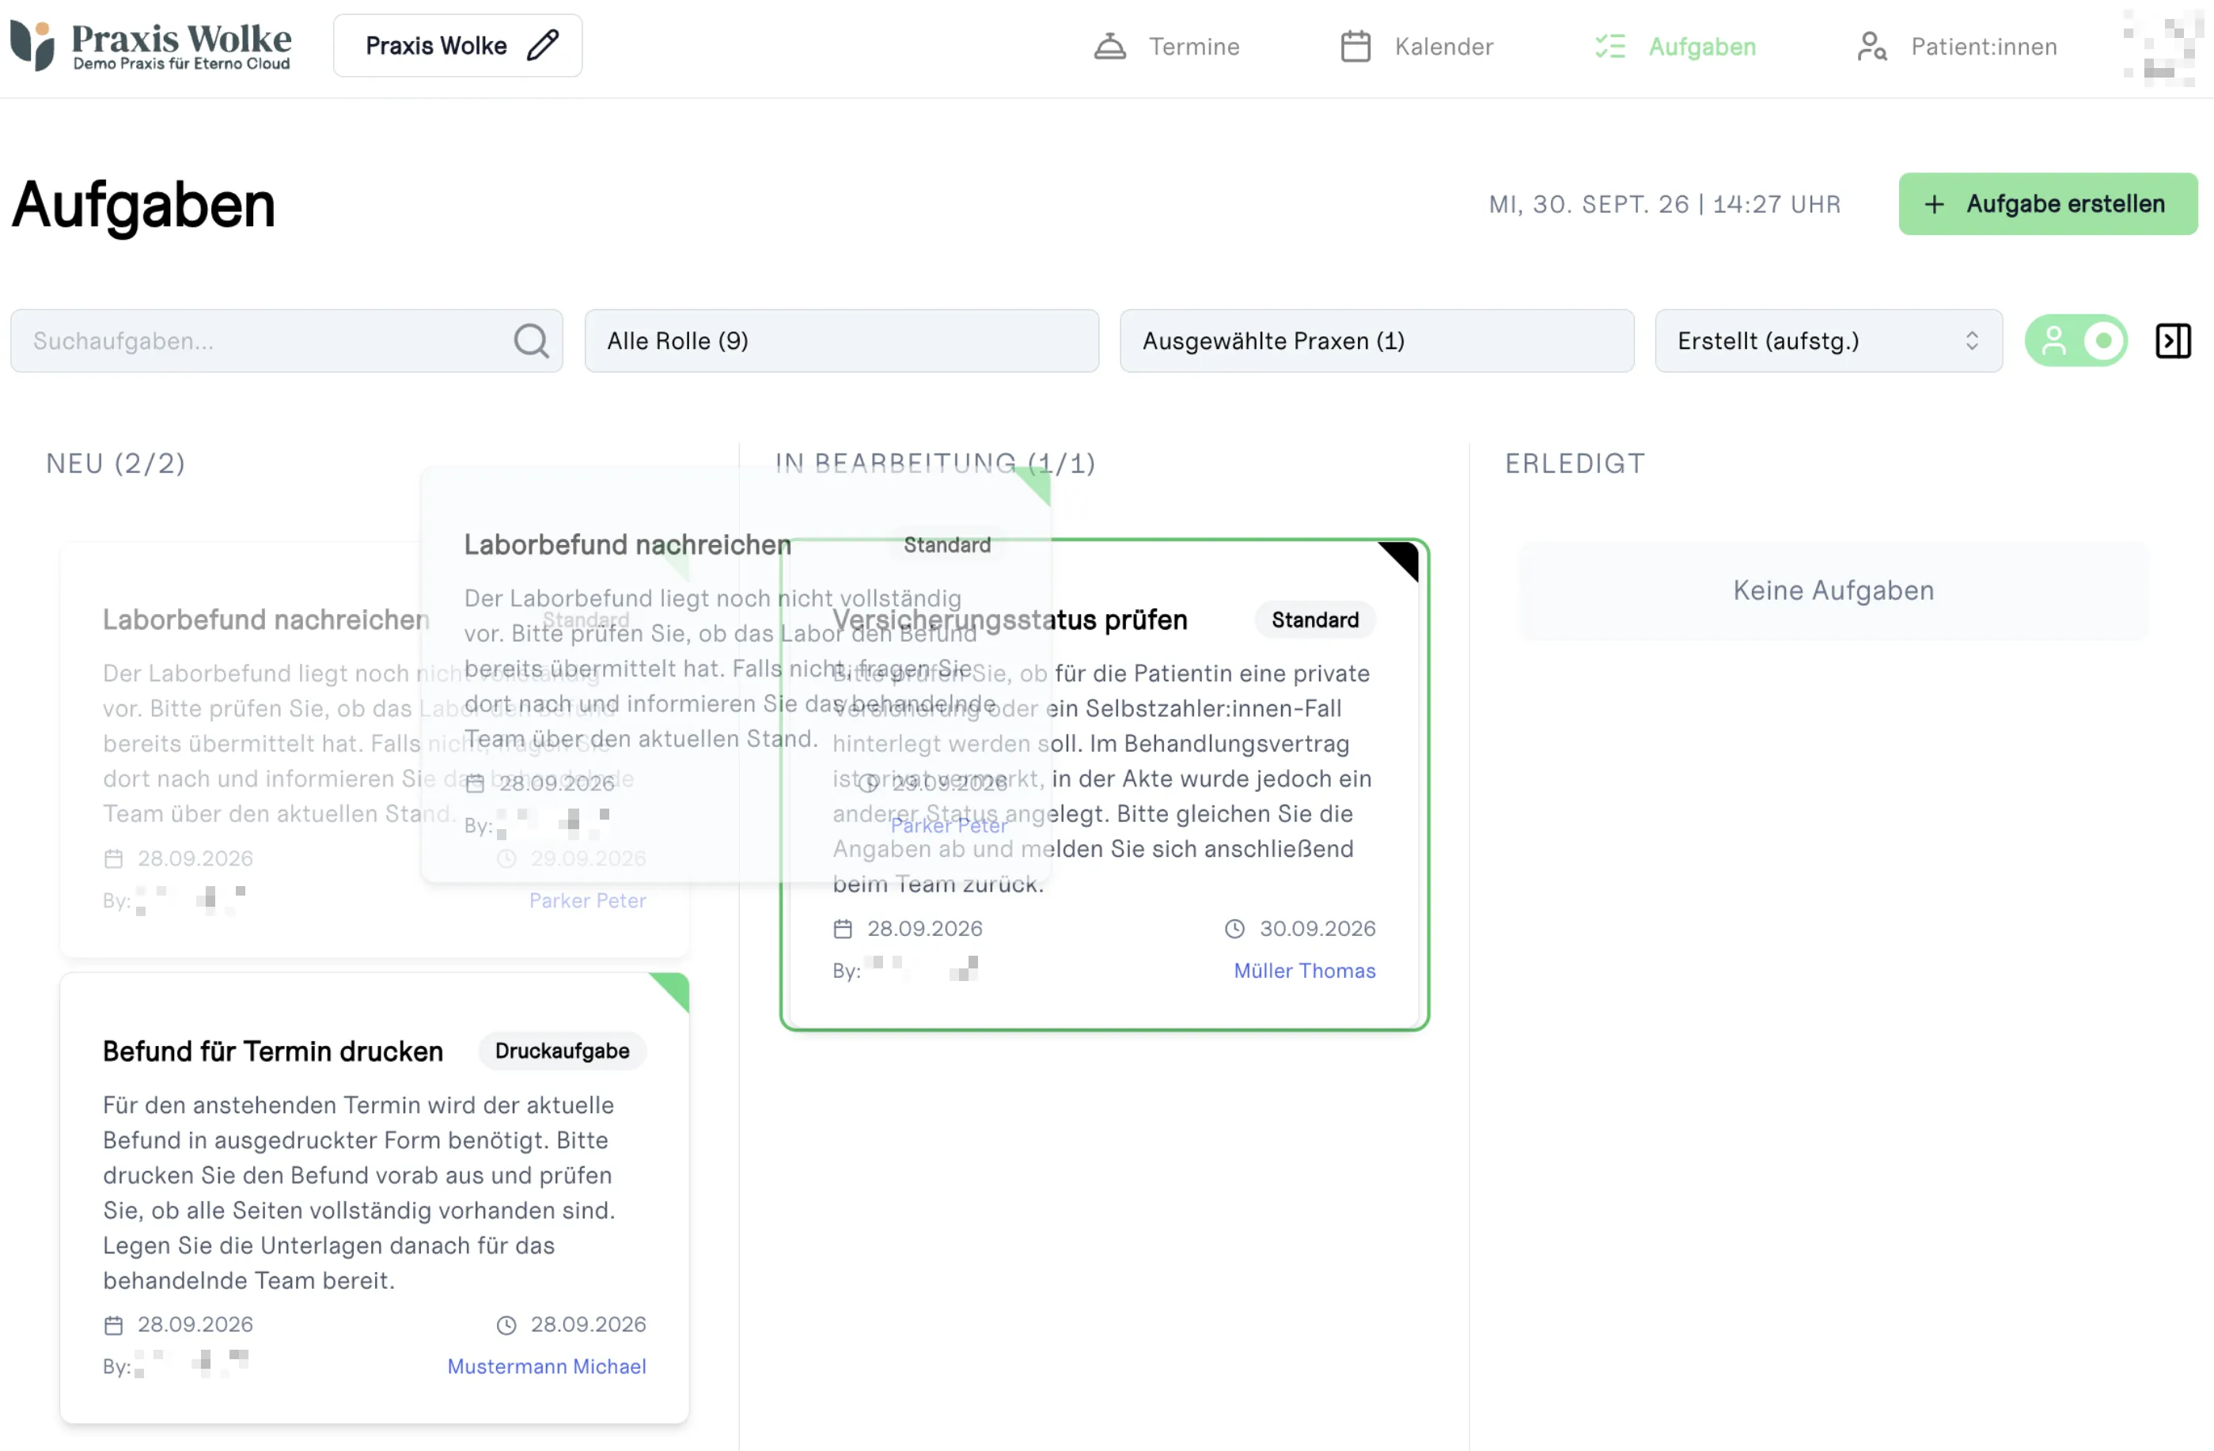
Task: Click calendar icon on Befund drucken card
Action: pyautogui.click(x=113, y=1325)
